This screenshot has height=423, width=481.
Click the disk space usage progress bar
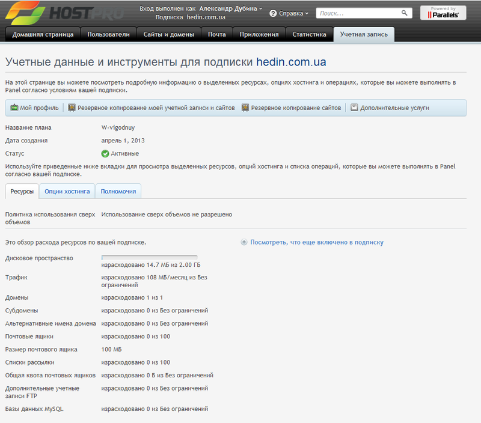click(149, 258)
